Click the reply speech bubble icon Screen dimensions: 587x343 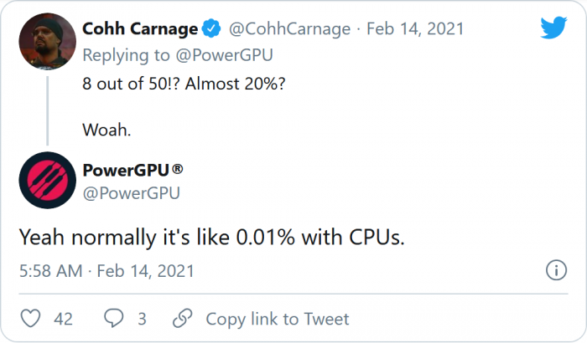(113, 319)
